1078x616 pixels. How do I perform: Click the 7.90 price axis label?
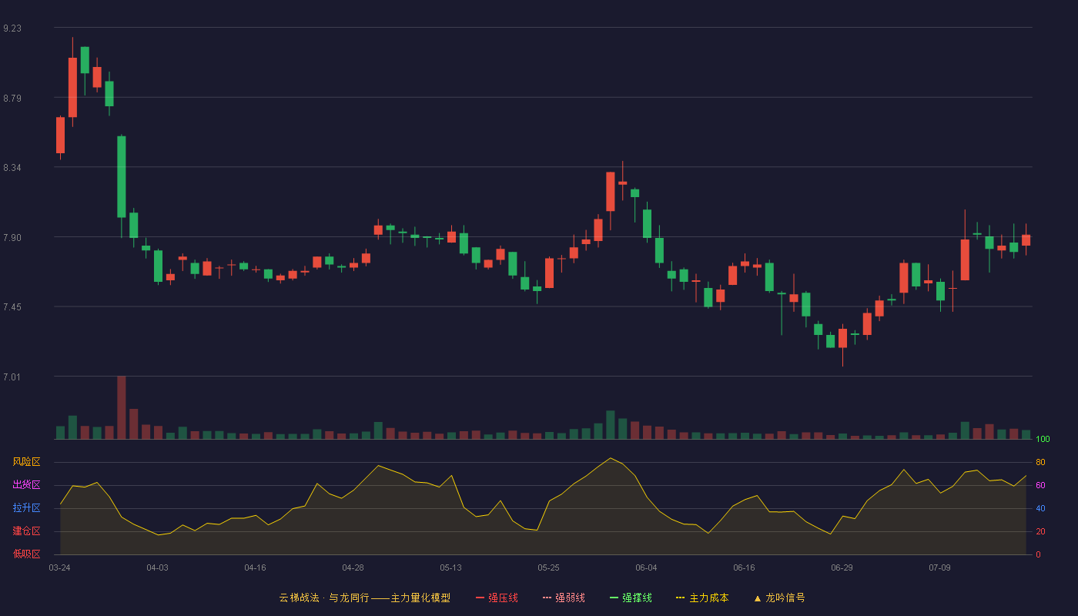coord(12,237)
